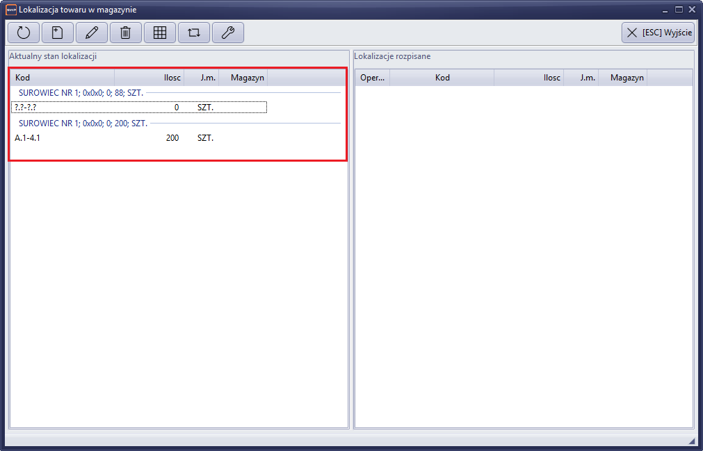Maximize the Lokalizacja towaru w magazynie window
The image size is (703, 451).
click(679, 10)
